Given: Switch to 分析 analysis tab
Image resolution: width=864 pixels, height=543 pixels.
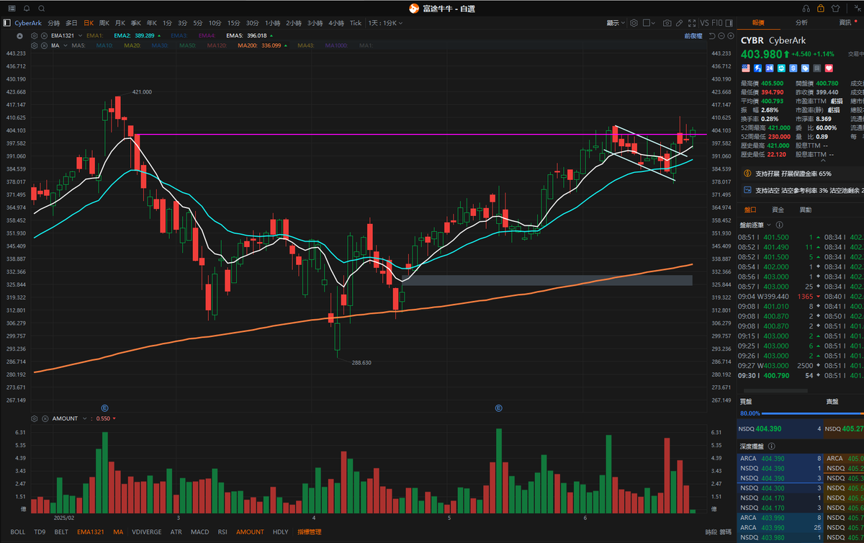Looking at the screenshot, I should point(801,23).
